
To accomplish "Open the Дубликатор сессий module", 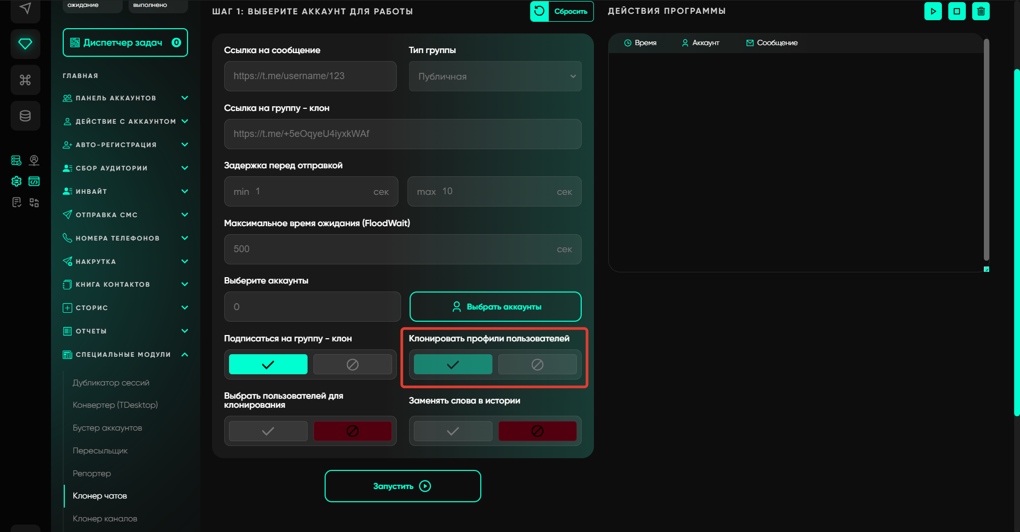I will (110, 383).
